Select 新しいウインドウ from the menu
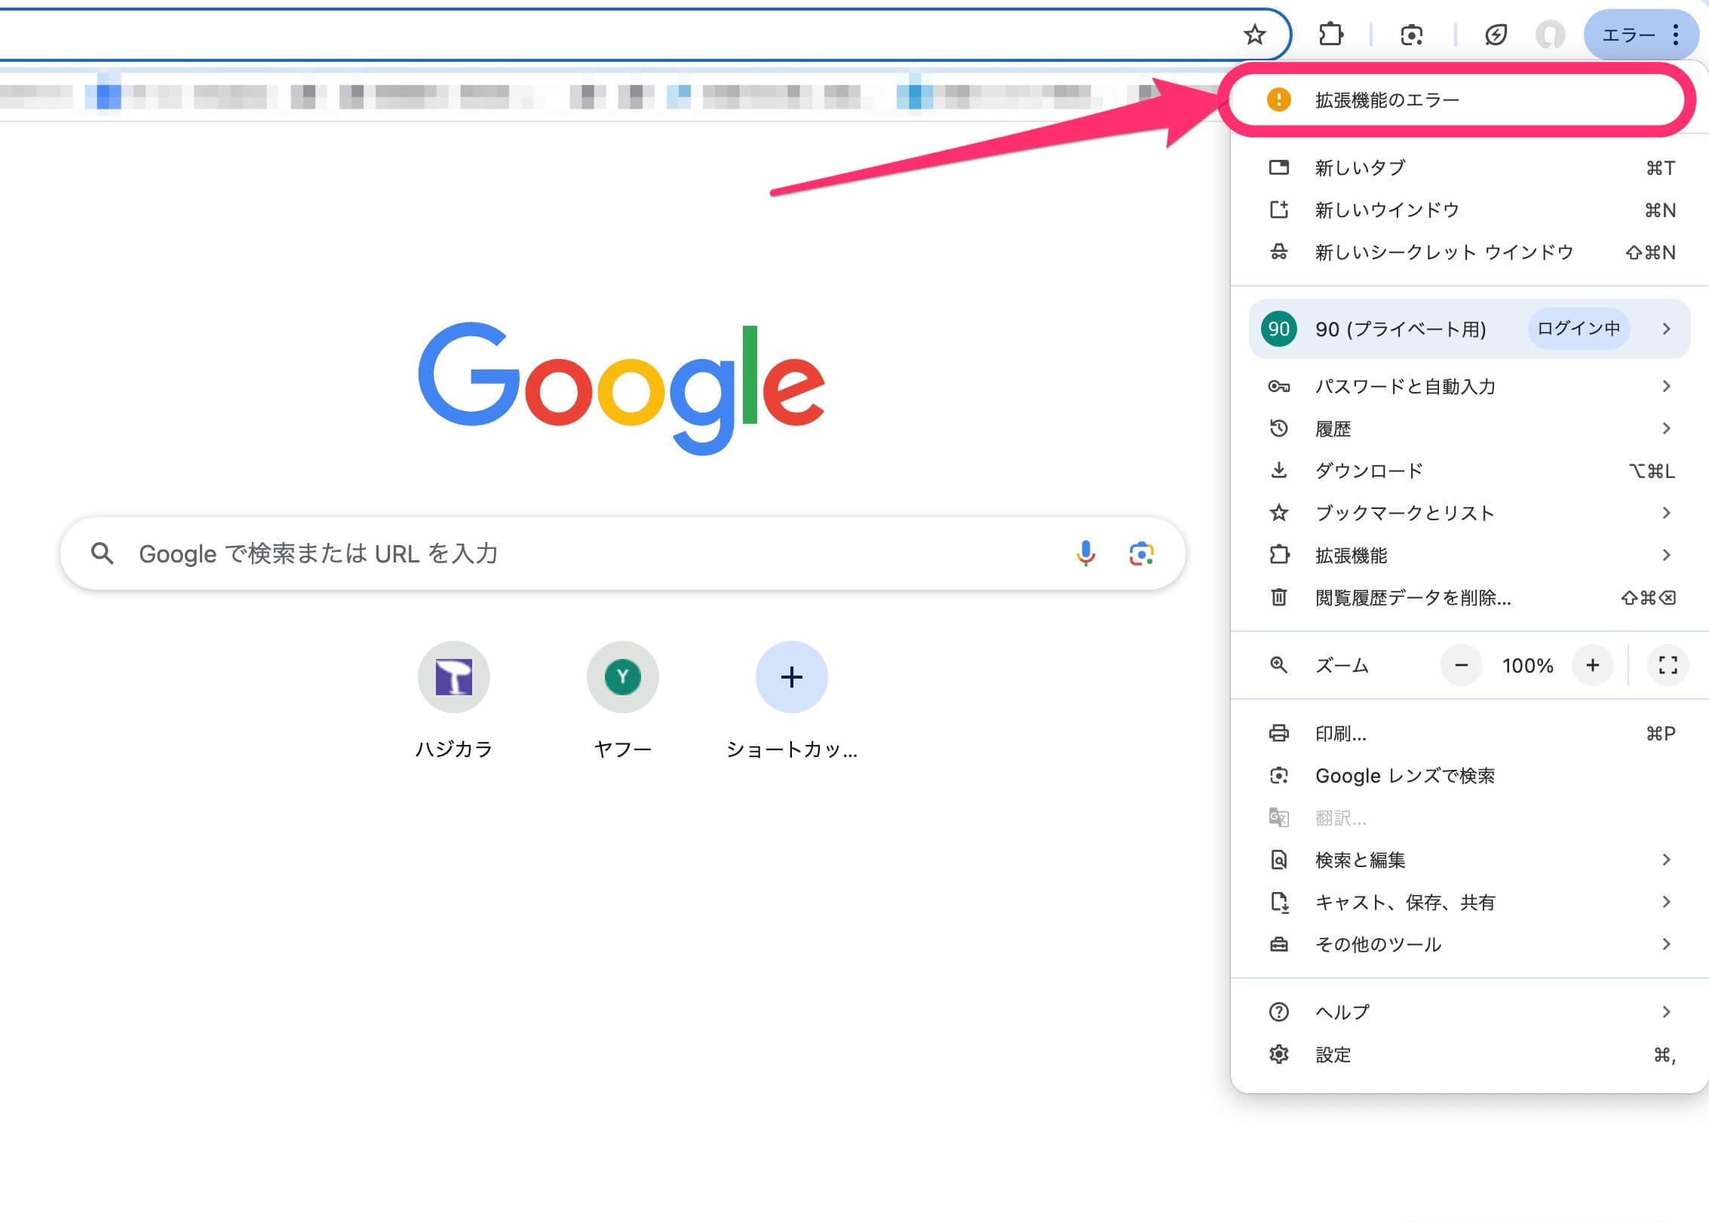Image resolution: width=1709 pixels, height=1223 pixels. [1471, 210]
